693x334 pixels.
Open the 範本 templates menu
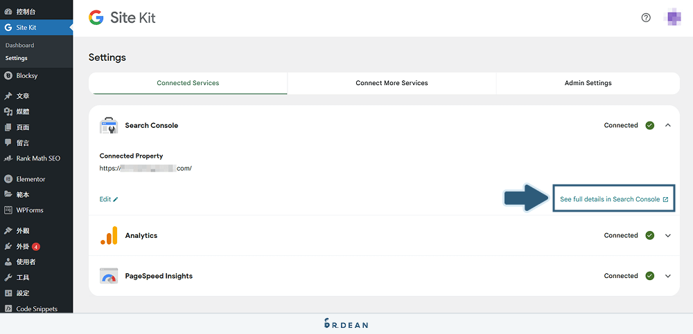pyautogui.click(x=36, y=194)
